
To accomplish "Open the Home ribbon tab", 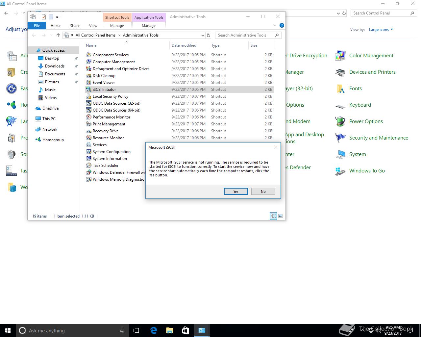I will point(56,26).
